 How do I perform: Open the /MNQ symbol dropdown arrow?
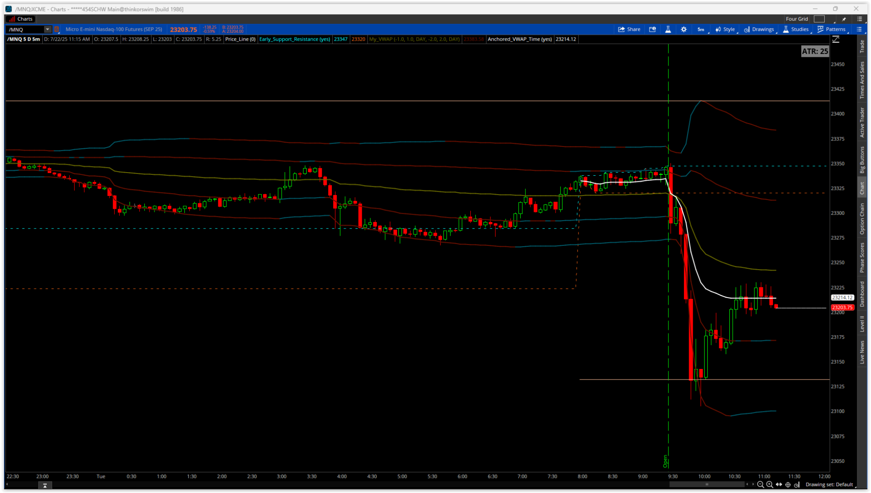(47, 29)
